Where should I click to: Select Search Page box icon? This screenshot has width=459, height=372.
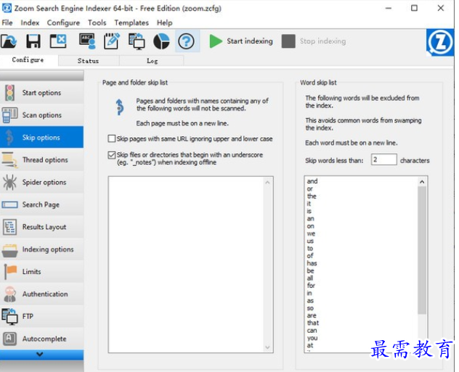(9, 204)
